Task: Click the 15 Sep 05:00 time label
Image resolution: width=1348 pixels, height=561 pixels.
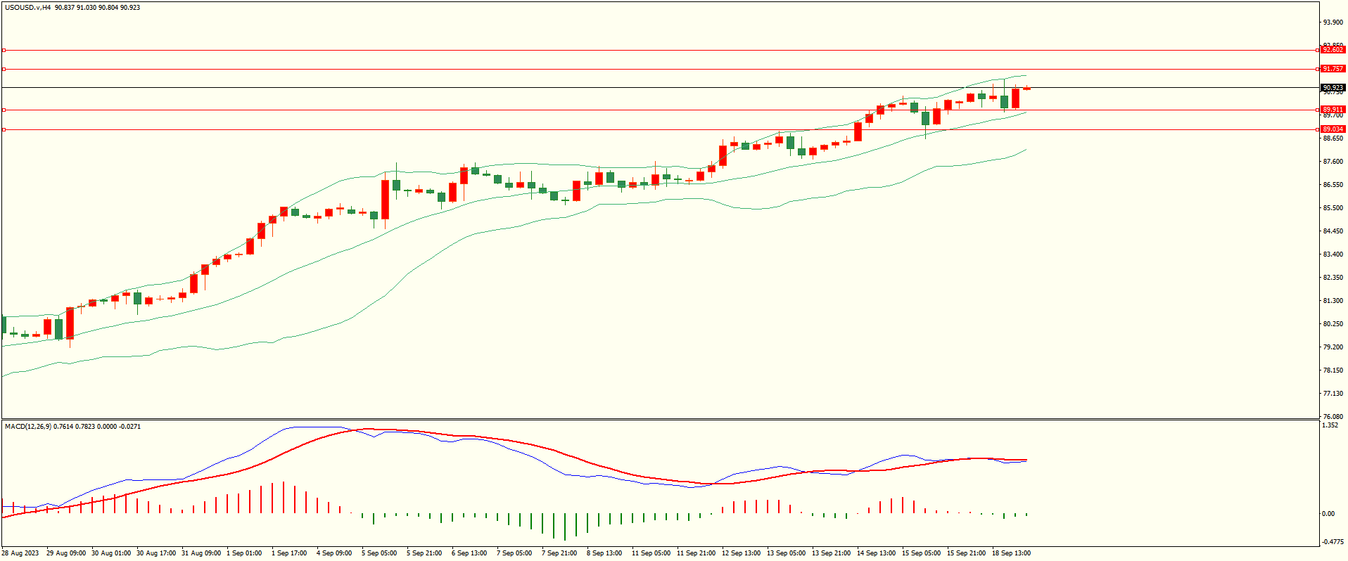Action: pyautogui.click(x=921, y=553)
